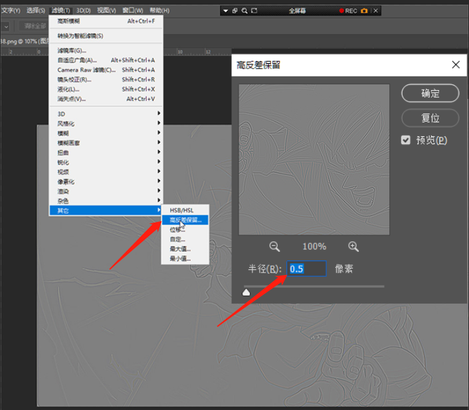Click the recorder magnifier search icon
Screen dimensions: 469x410
pos(244,11)
